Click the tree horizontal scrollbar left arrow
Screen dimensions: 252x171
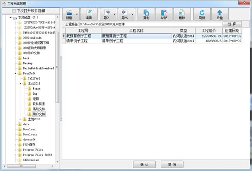pos(5,166)
